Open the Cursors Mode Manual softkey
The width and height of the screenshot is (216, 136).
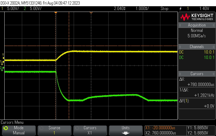19,130
